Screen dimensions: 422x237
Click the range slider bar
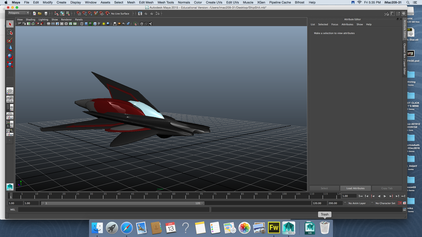122,203
